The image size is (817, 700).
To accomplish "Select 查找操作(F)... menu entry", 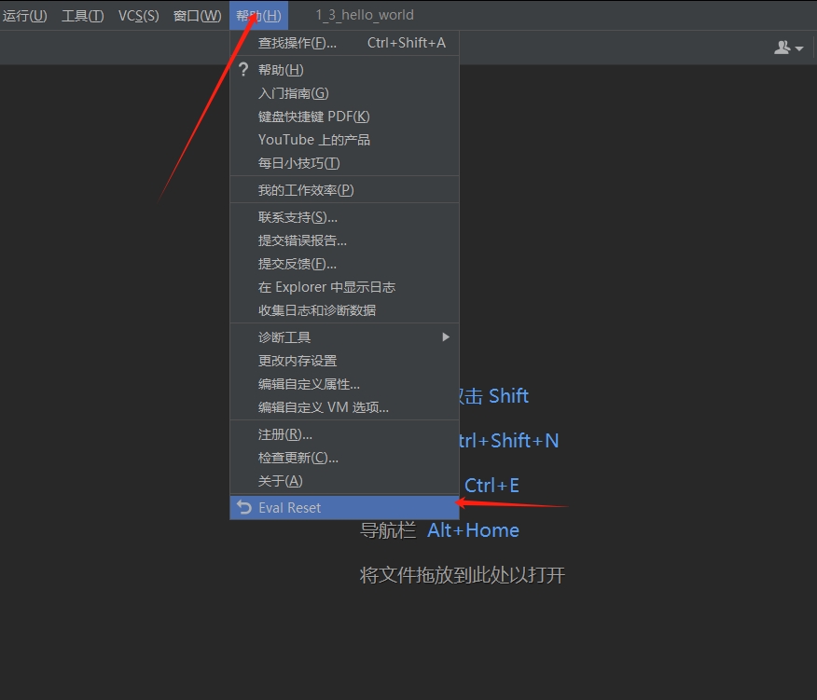I will point(298,43).
